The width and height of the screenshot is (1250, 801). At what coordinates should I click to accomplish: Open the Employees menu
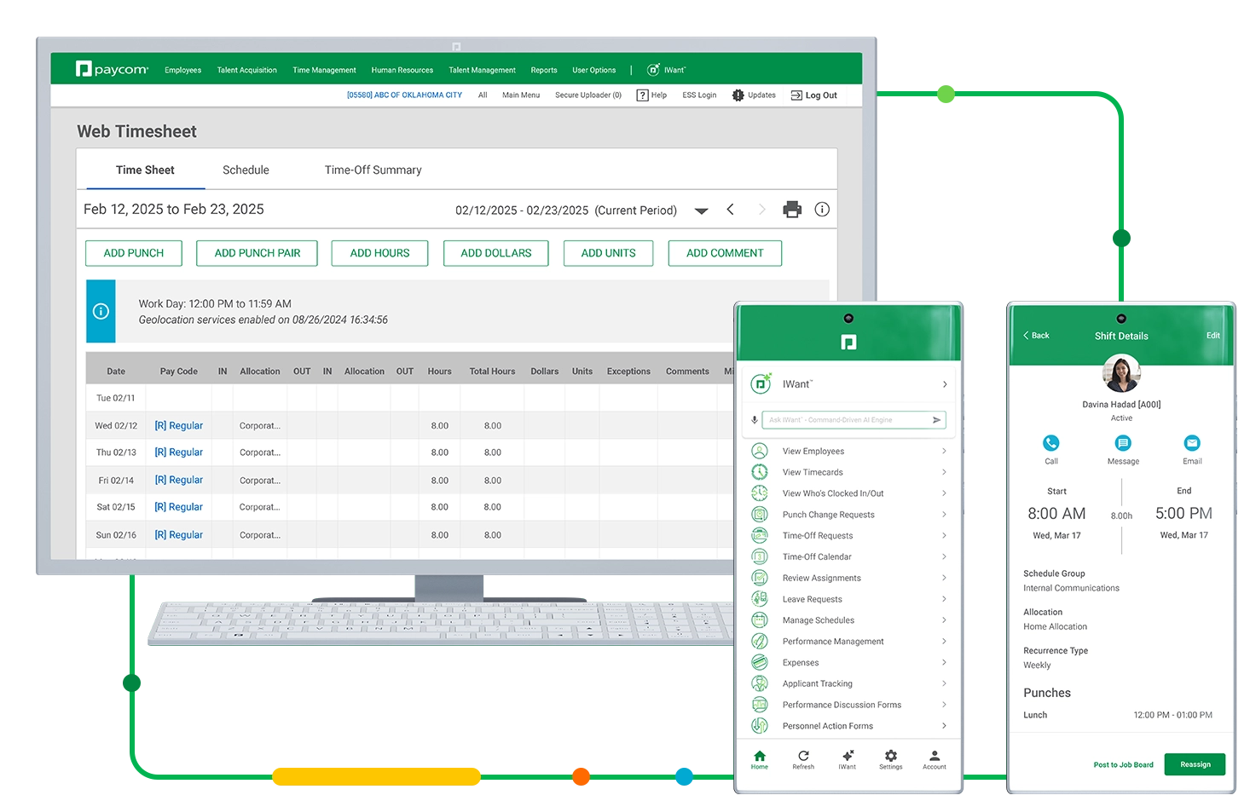(x=182, y=70)
